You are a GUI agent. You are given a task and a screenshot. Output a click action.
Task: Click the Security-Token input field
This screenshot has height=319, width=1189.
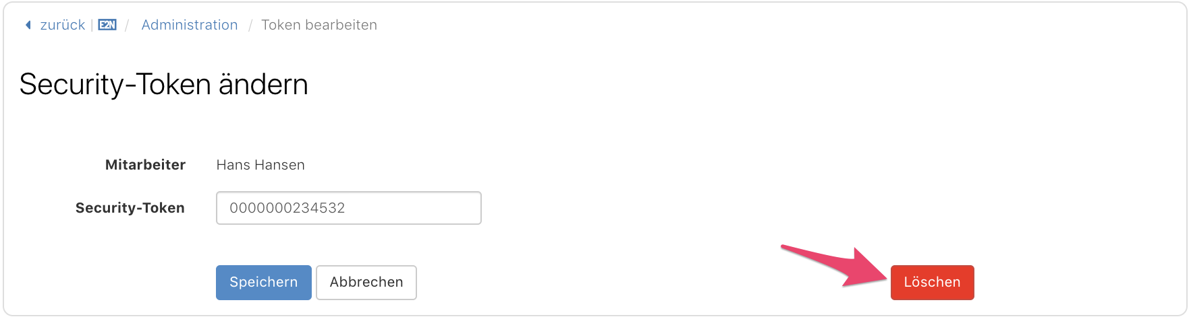[x=349, y=208]
